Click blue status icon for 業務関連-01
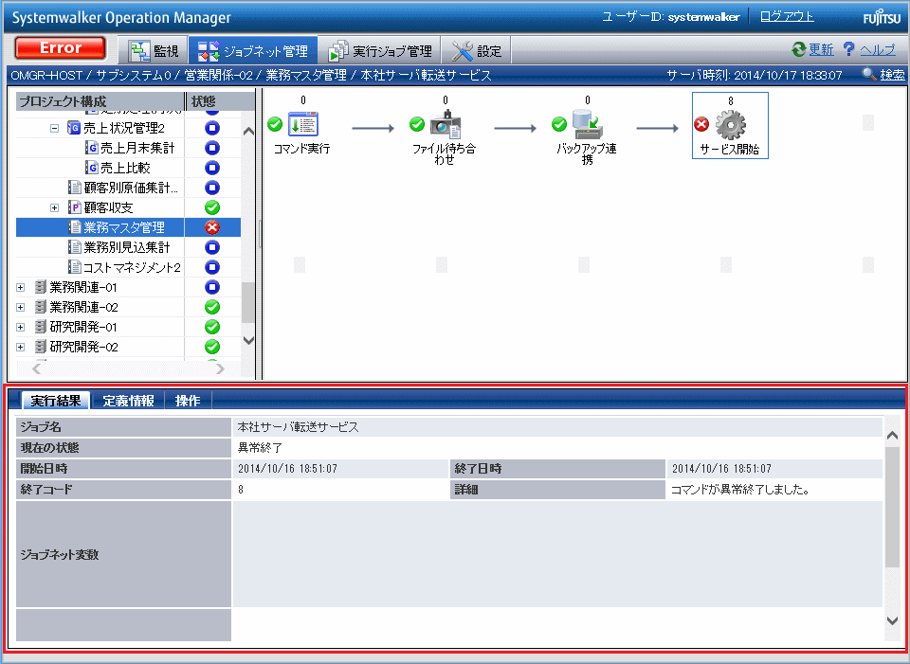Image resolution: width=910 pixels, height=664 pixels. [x=212, y=287]
